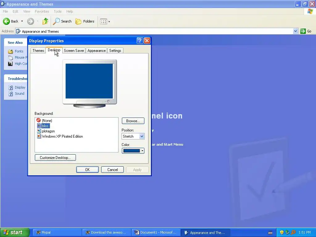Viewport: 316px width, 237px height.
Task: Open the View menu
Action: point(27,11)
